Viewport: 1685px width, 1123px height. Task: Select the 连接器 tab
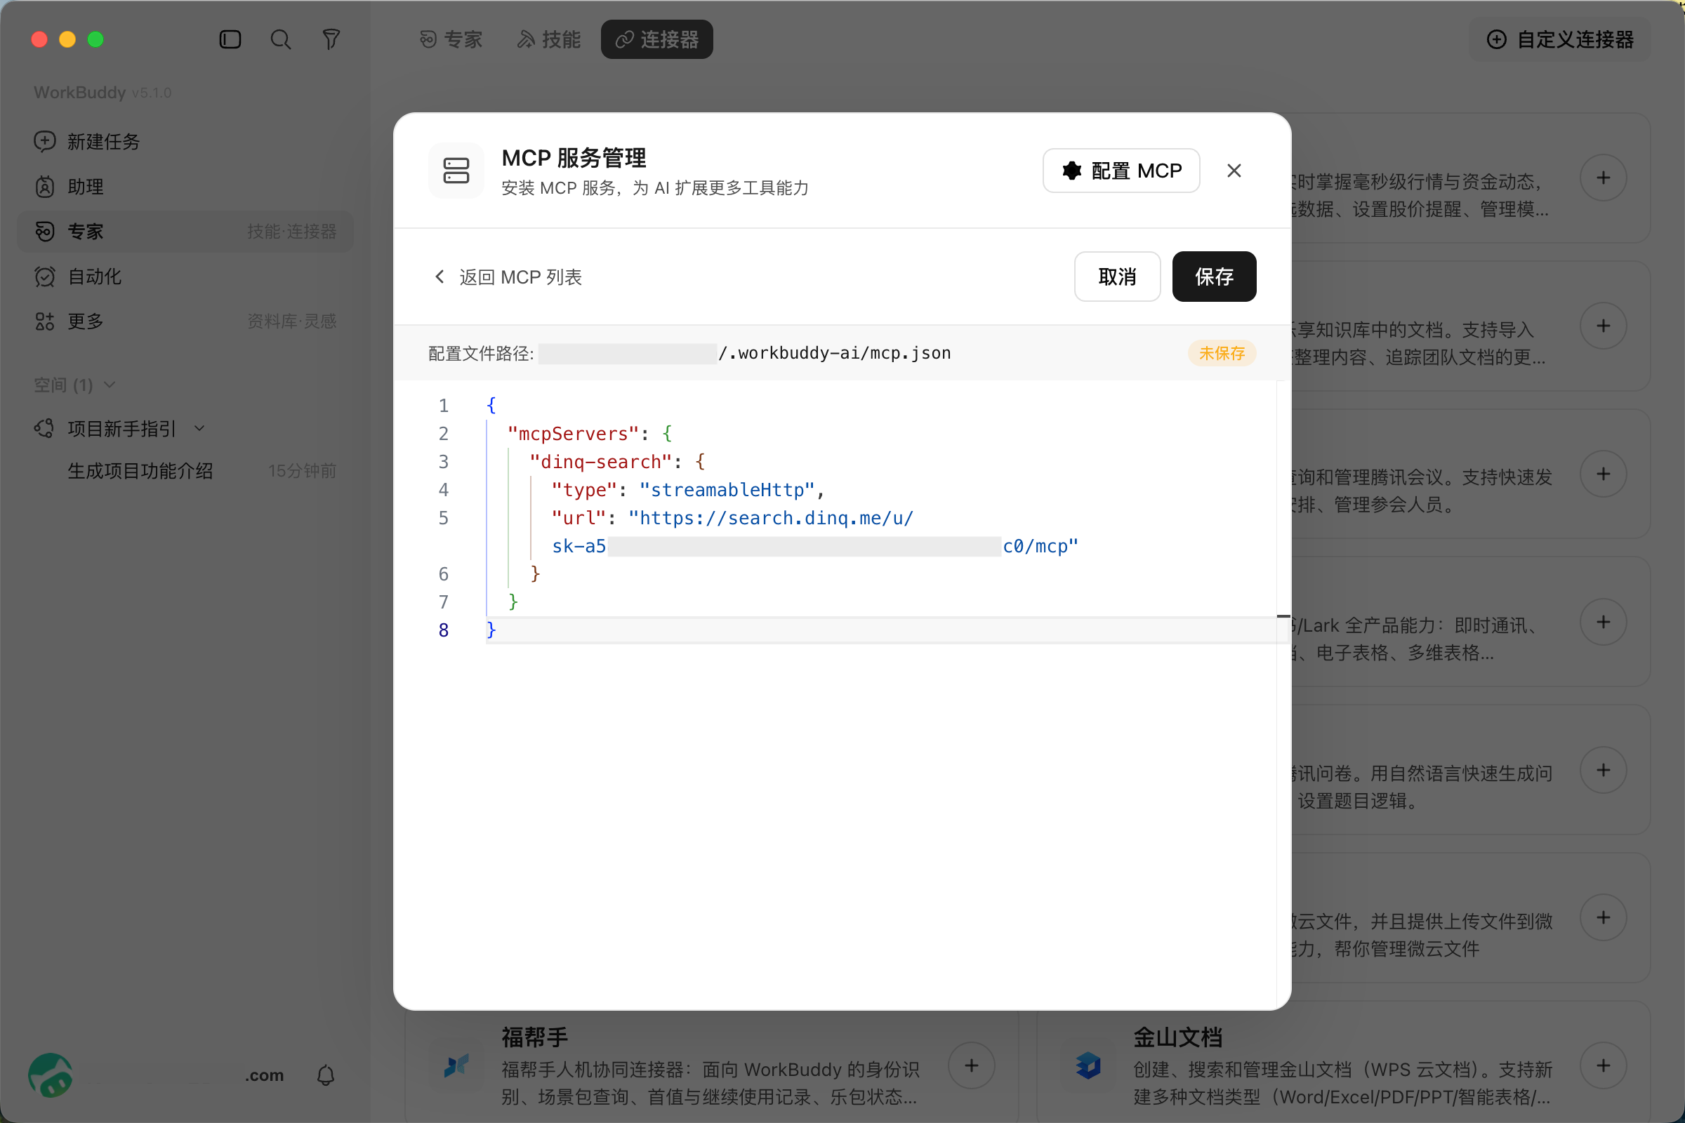[x=657, y=39]
